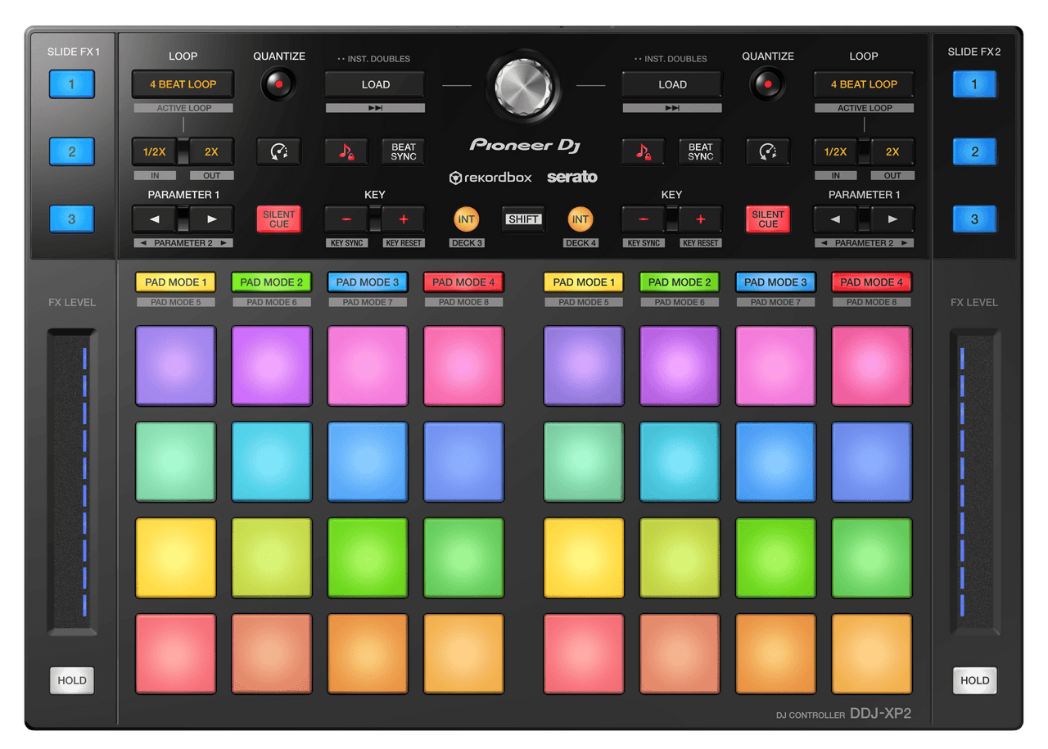The image size is (1048, 749).
Task: Tap the left deck key lock note icon
Action: pyautogui.click(x=346, y=151)
